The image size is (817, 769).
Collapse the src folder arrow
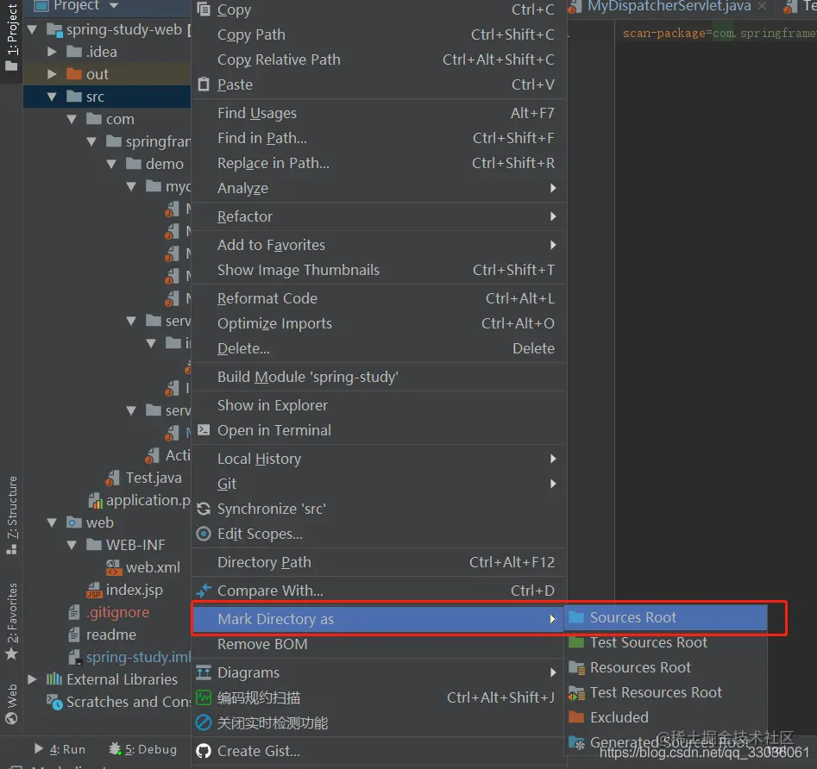pos(52,97)
